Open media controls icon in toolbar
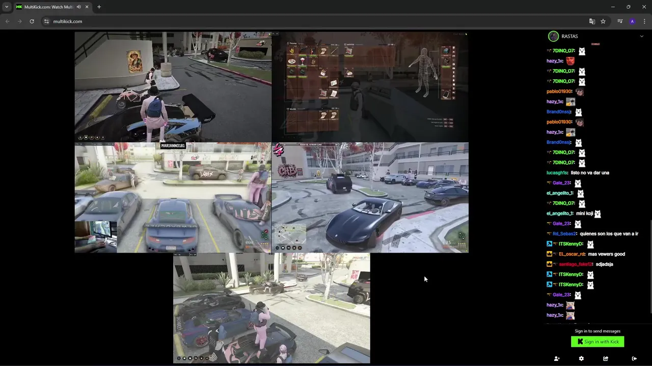This screenshot has width=652, height=366. coord(620,21)
